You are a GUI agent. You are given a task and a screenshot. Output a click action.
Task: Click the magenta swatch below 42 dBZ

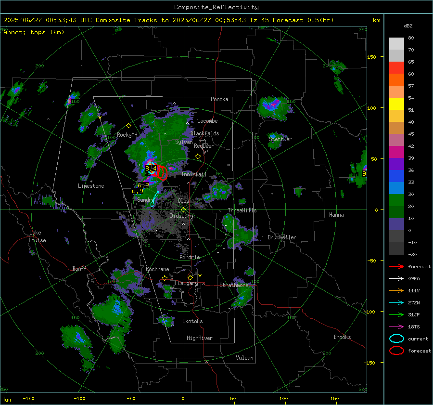pyautogui.click(x=396, y=152)
